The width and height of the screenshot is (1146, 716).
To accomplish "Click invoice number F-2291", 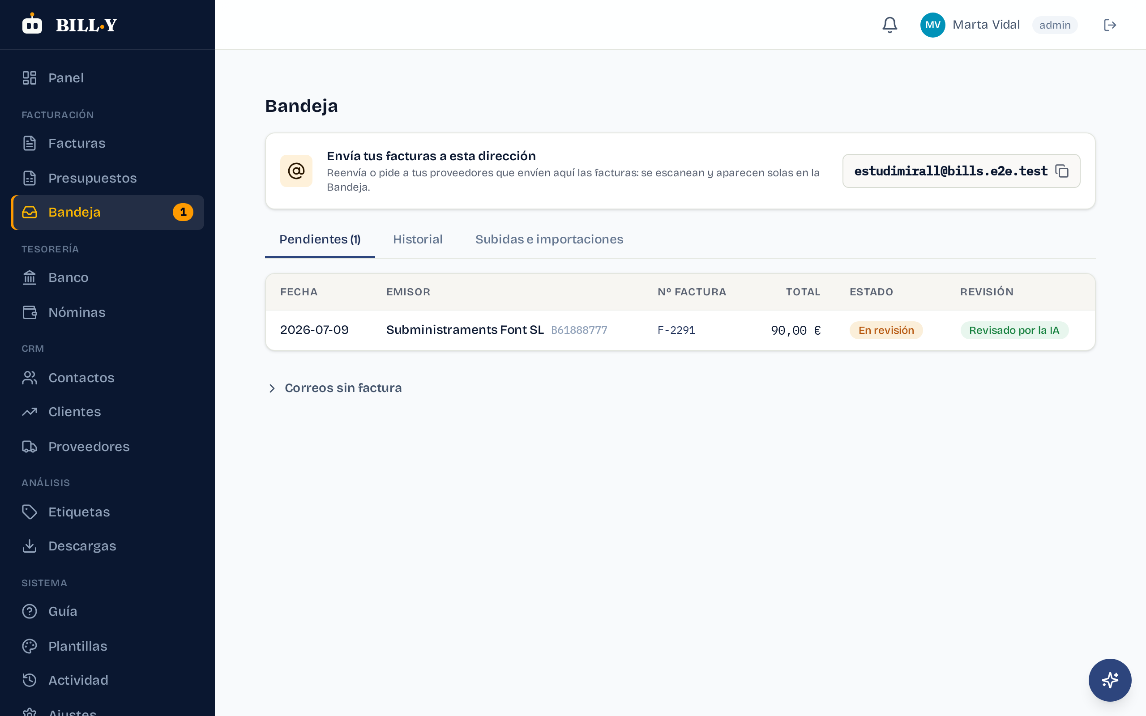I will 676,330.
